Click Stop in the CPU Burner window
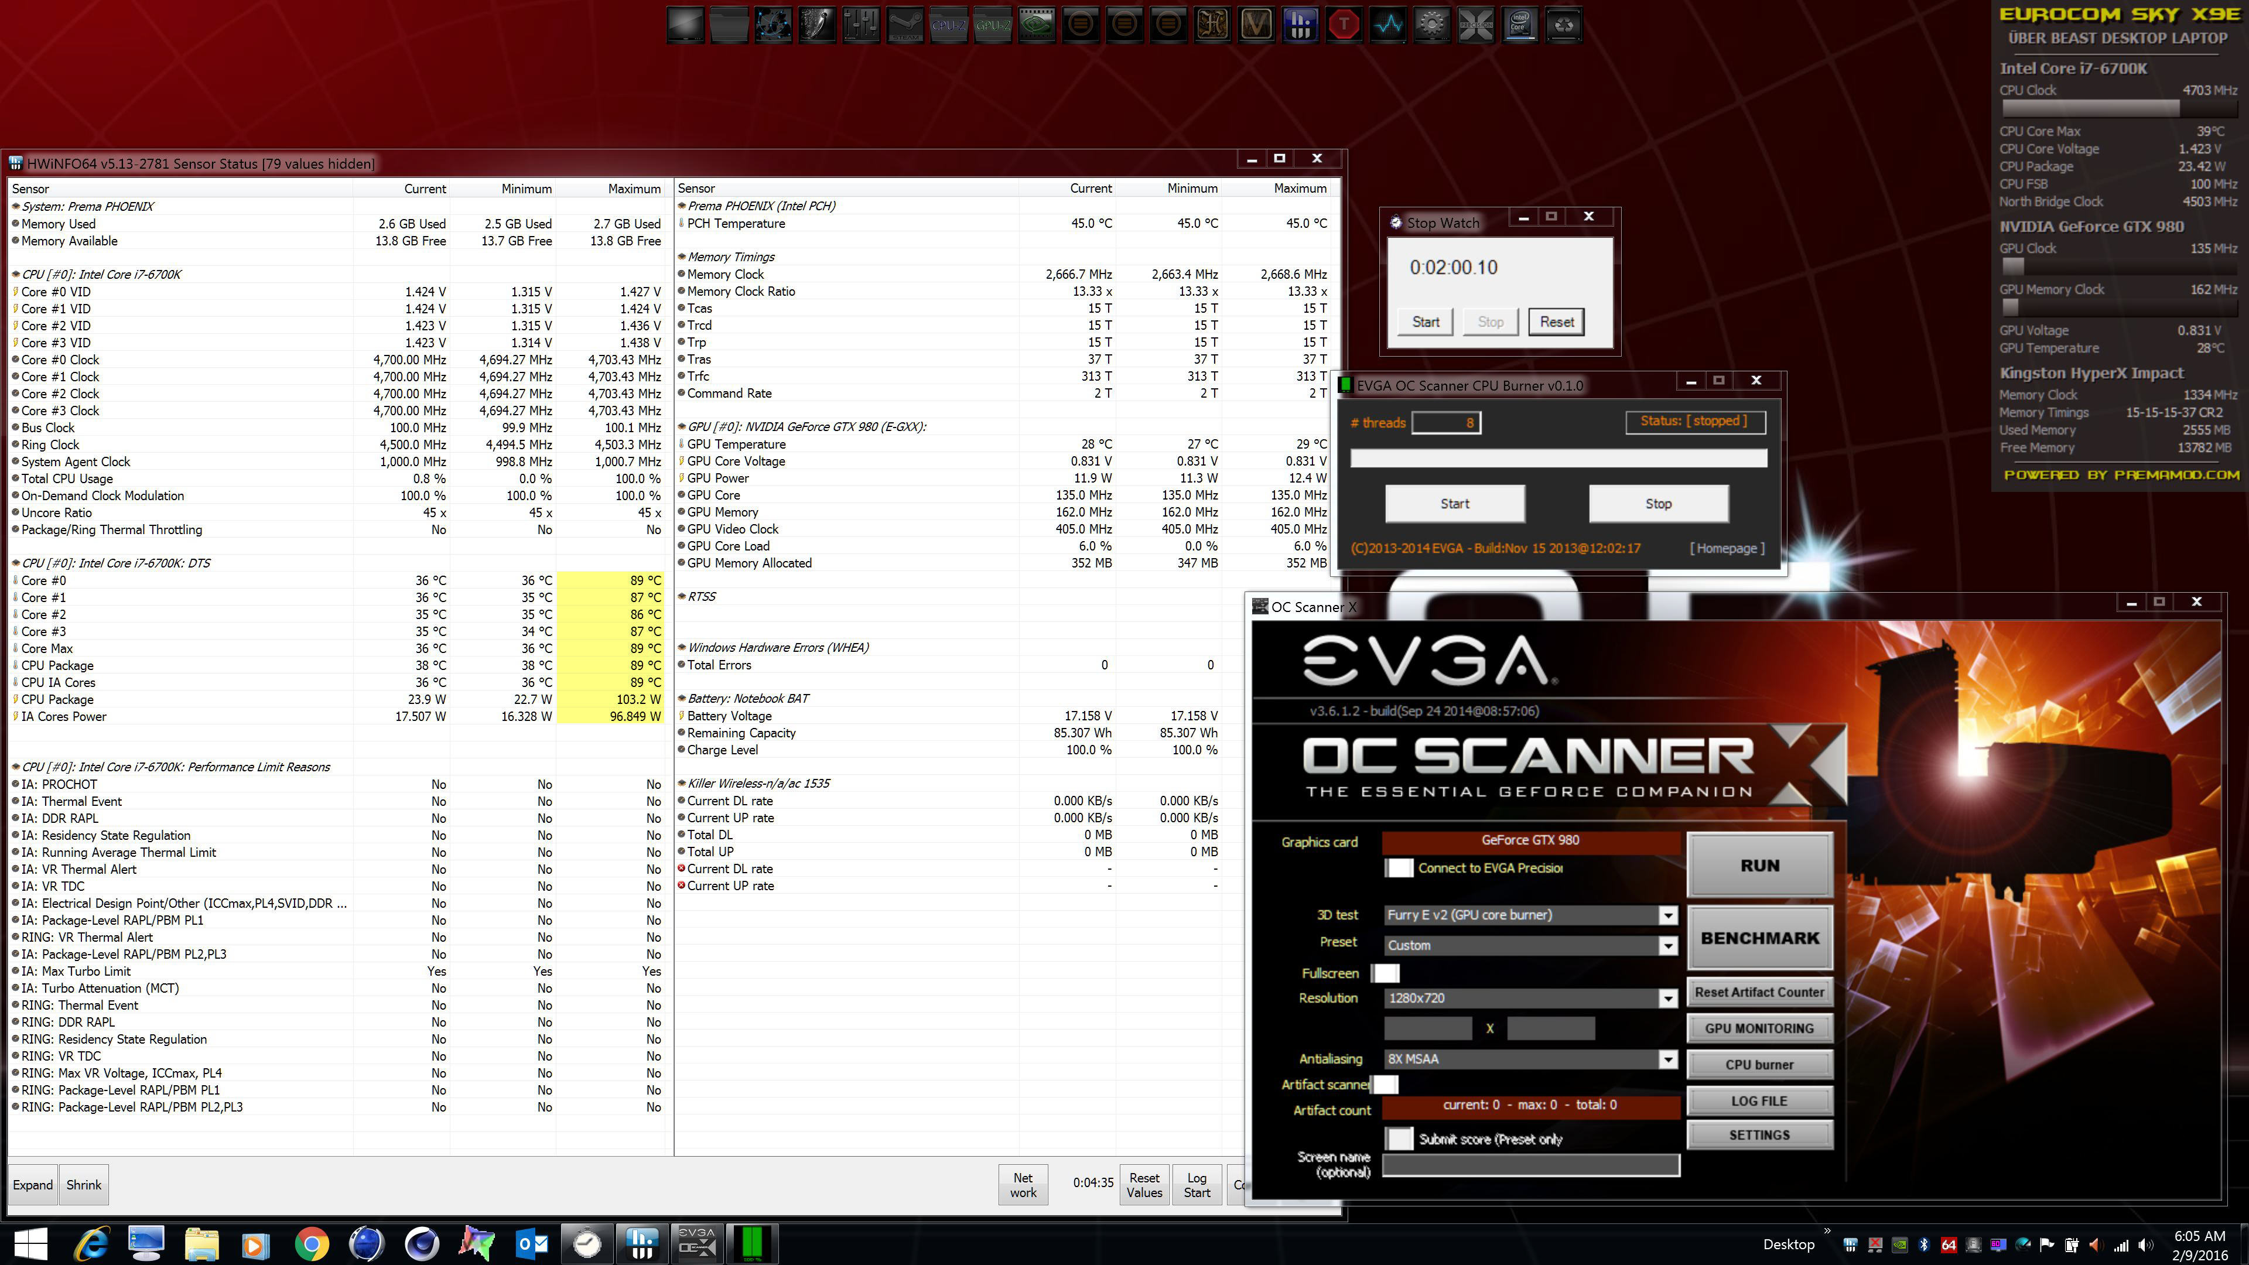 (x=1658, y=504)
